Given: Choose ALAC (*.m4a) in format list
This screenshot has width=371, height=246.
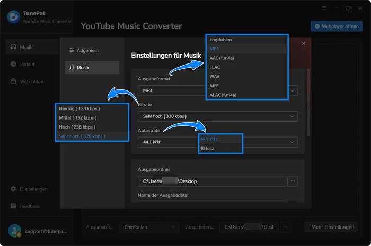Looking at the screenshot, I should pos(247,95).
